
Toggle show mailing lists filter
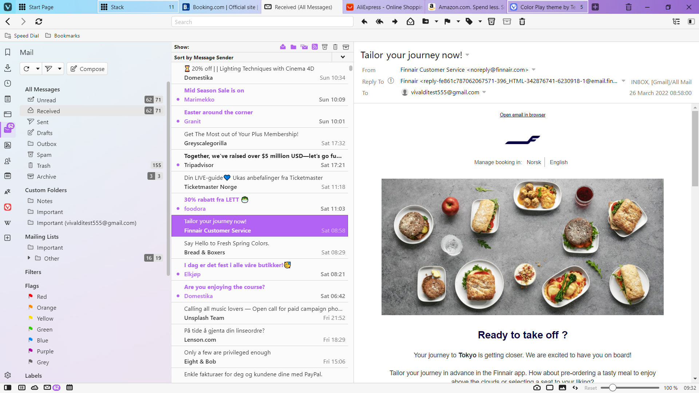[304, 47]
